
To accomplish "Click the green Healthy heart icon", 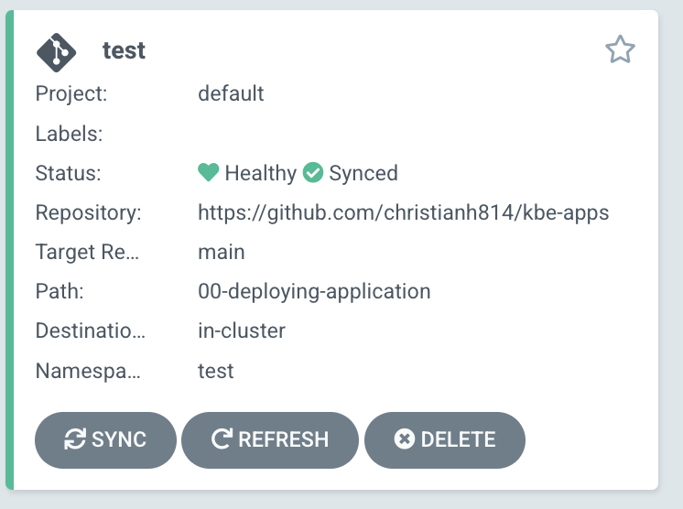I will (x=209, y=173).
